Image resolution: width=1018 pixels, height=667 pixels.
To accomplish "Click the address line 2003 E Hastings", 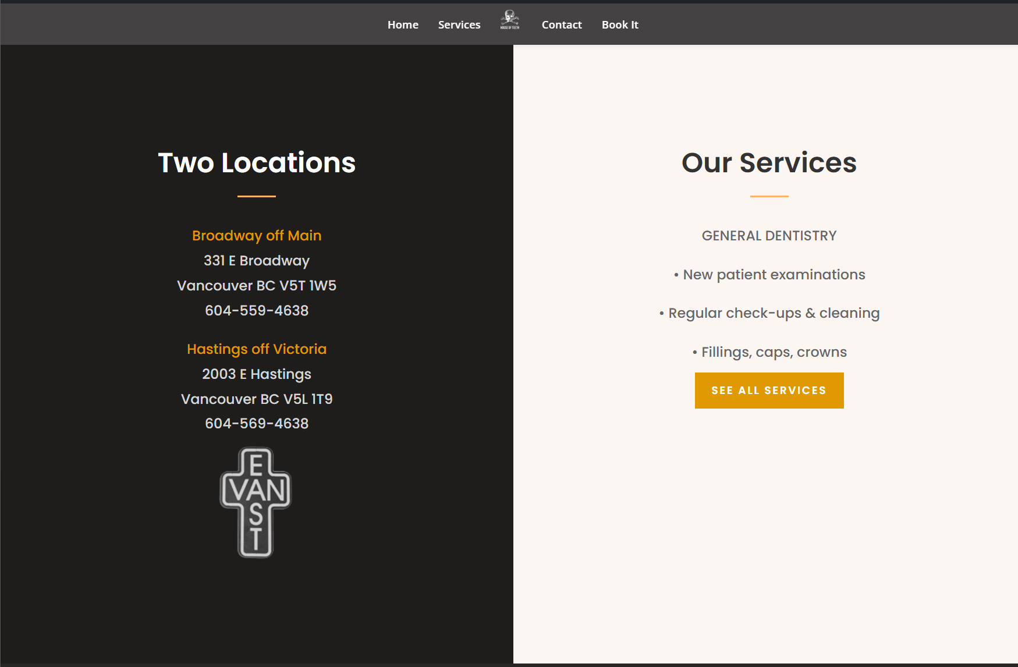I will coord(257,374).
